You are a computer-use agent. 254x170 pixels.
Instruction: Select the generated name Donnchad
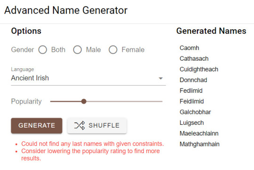coord(193,80)
